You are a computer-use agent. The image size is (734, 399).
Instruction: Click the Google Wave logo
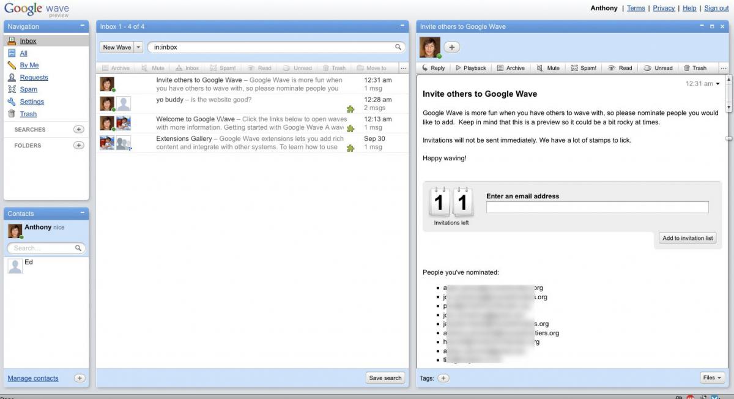[36, 10]
